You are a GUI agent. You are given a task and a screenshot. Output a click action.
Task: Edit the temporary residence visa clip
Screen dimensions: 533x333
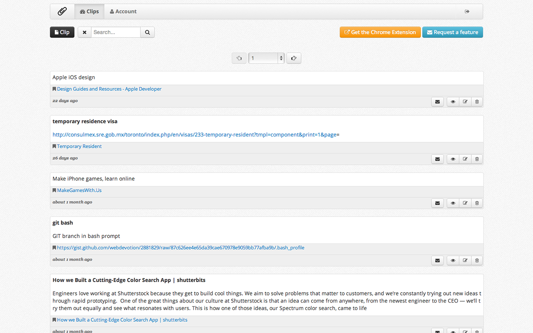465,159
